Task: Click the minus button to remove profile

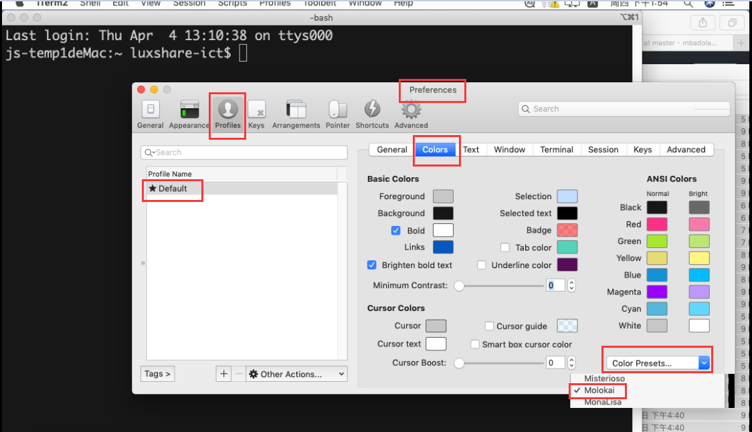Action: click(238, 374)
